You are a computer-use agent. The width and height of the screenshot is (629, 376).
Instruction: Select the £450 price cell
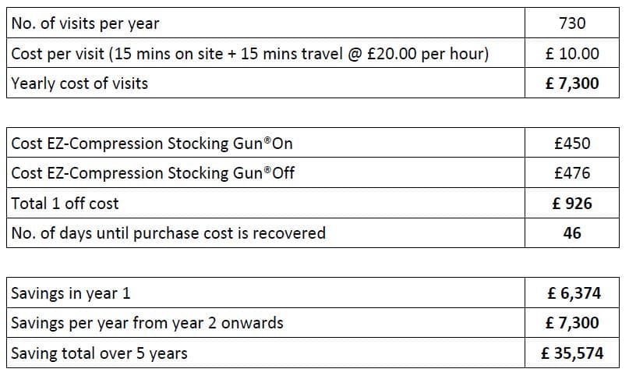(x=572, y=144)
